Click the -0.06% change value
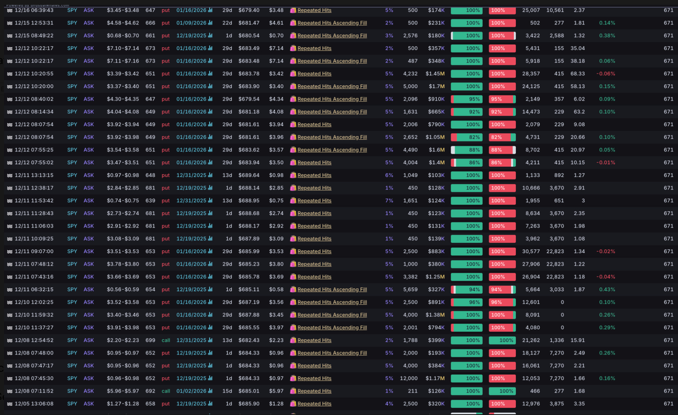The width and height of the screenshot is (678, 415). pos(606,74)
